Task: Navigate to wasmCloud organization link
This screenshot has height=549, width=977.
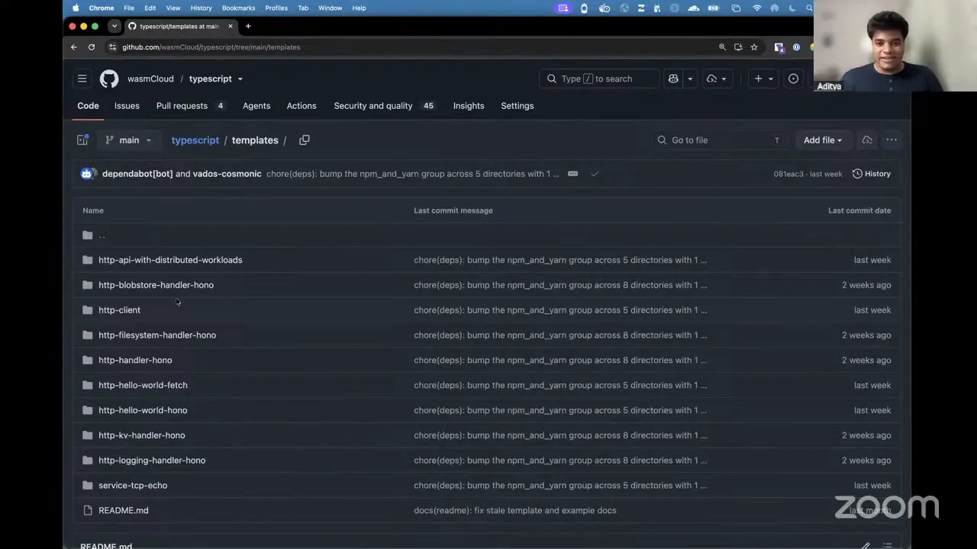Action: 150,79
